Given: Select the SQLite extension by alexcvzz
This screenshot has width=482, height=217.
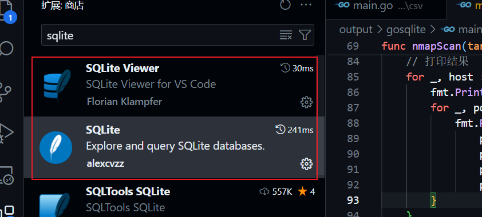Looking at the screenshot, I should [174, 148].
